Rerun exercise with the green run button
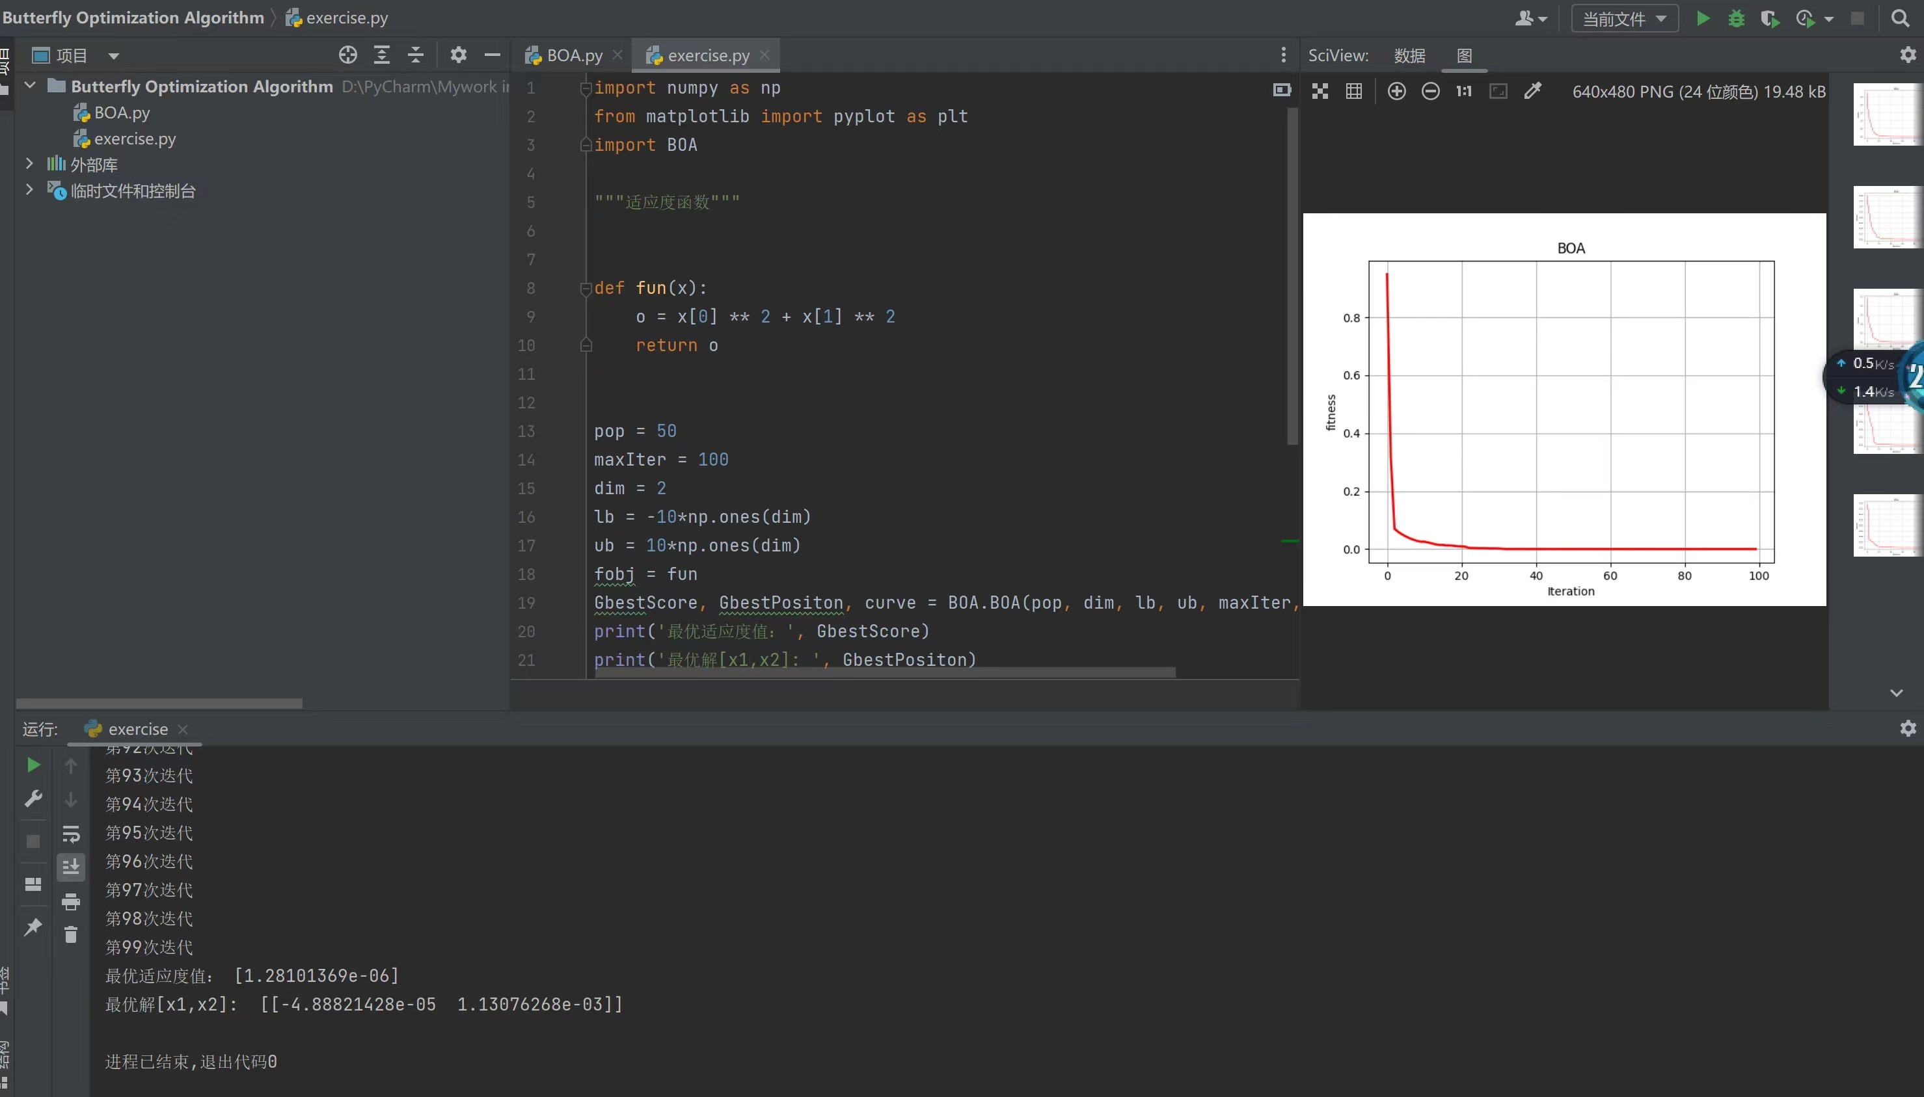 (33, 765)
